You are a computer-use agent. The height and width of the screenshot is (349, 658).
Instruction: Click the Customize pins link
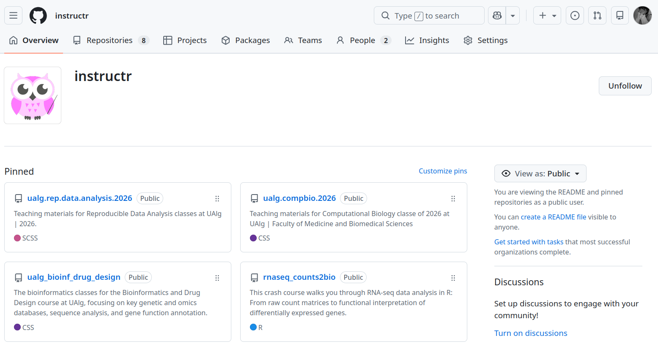[x=443, y=171]
